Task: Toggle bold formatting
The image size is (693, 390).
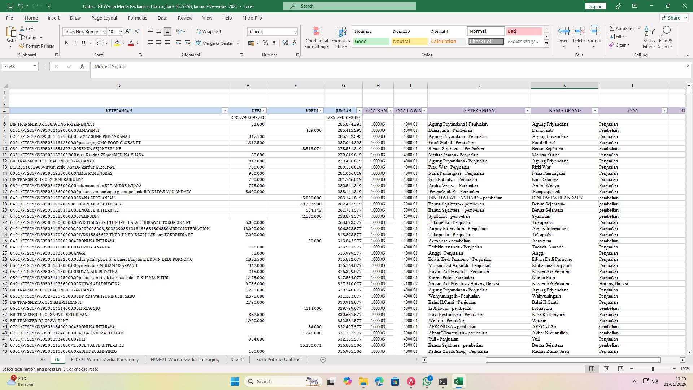Action: pos(66,43)
